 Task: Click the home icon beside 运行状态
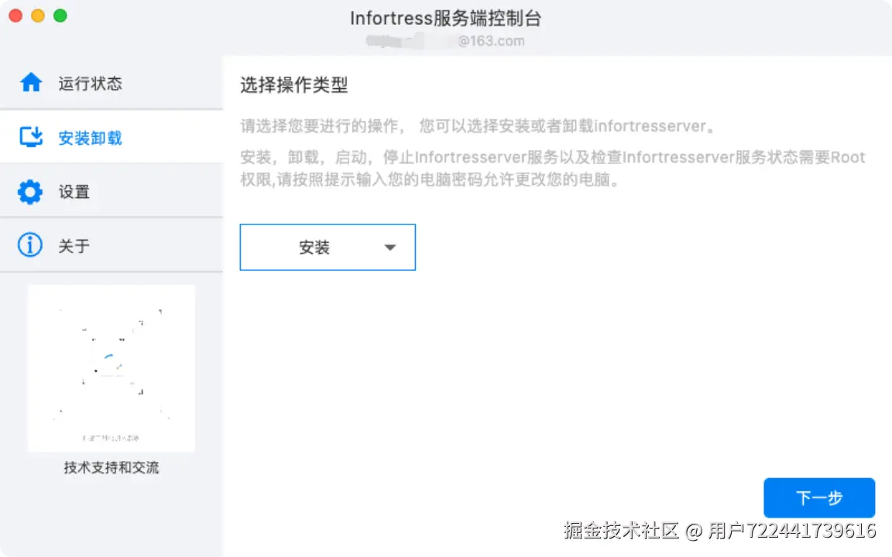tap(31, 83)
